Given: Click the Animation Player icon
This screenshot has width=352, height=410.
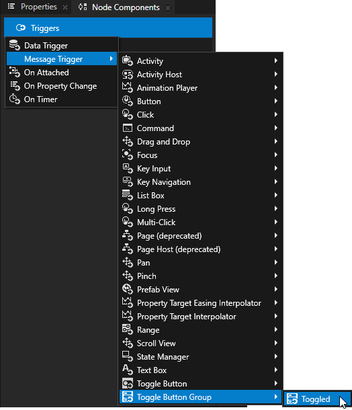Looking at the screenshot, I should [x=128, y=87].
